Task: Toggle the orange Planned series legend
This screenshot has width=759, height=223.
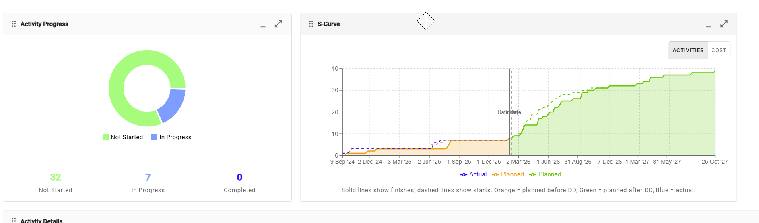Action: [508, 174]
